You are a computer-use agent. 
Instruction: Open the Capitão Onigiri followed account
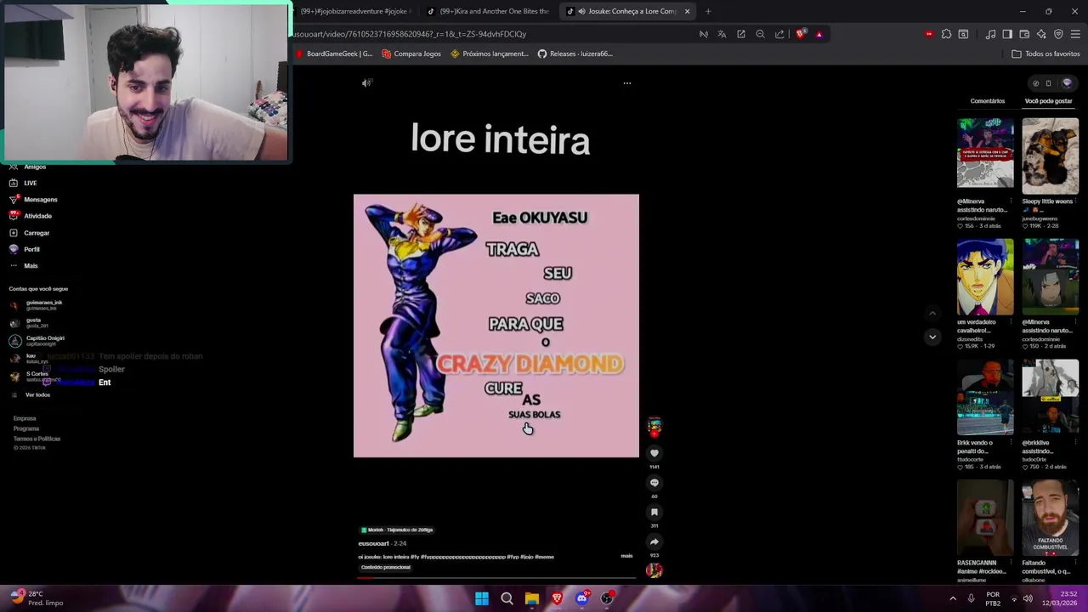click(37, 340)
